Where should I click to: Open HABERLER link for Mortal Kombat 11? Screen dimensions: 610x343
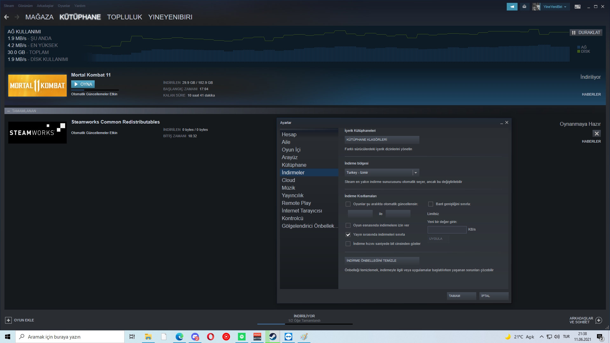point(591,94)
